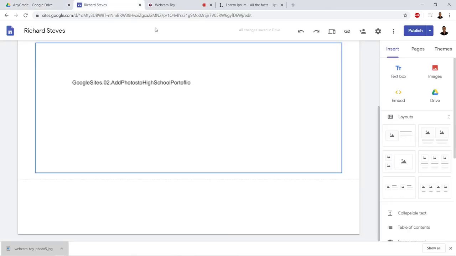Image resolution: width=456 pixels, height=256 pixels.
Task: Reload the current page
Action: pos(26,15)
